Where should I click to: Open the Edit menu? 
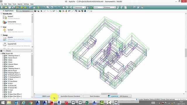pos(6,4)
